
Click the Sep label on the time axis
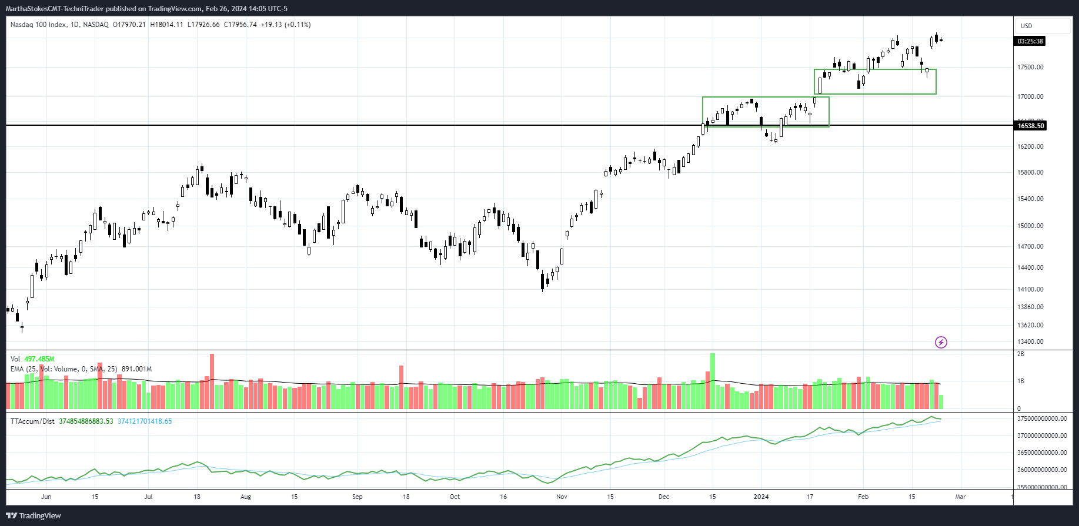pos(358,497)
